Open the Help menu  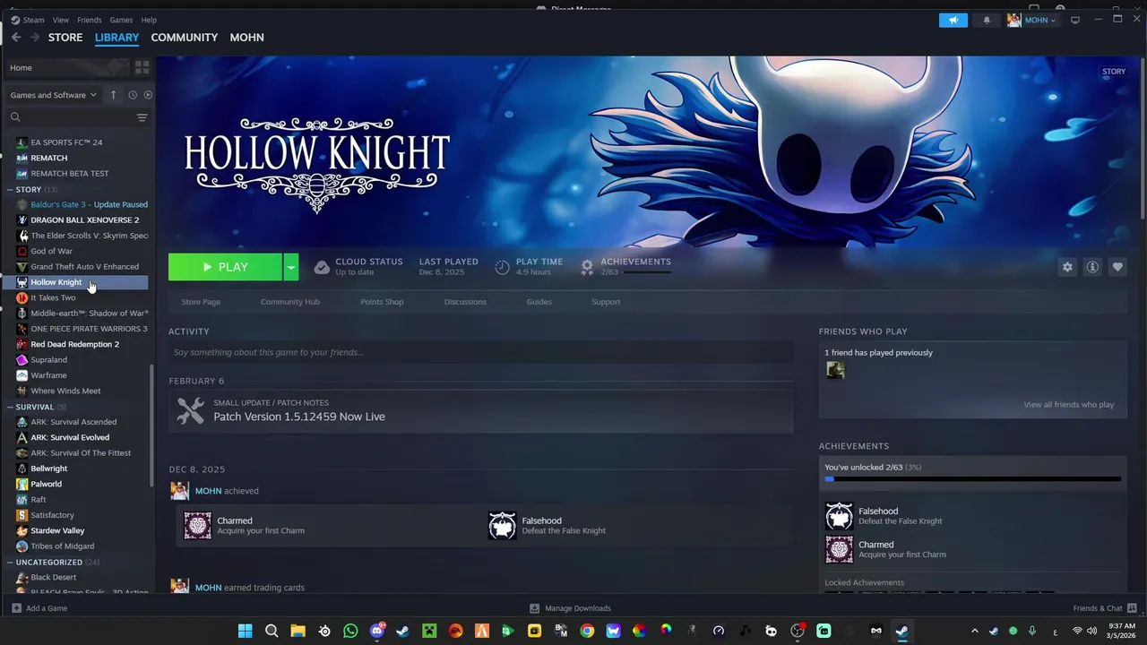pos(149,20)
